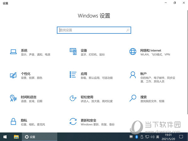Select the 时间和语言 category title
188x141 pixels.
[29, 97]
